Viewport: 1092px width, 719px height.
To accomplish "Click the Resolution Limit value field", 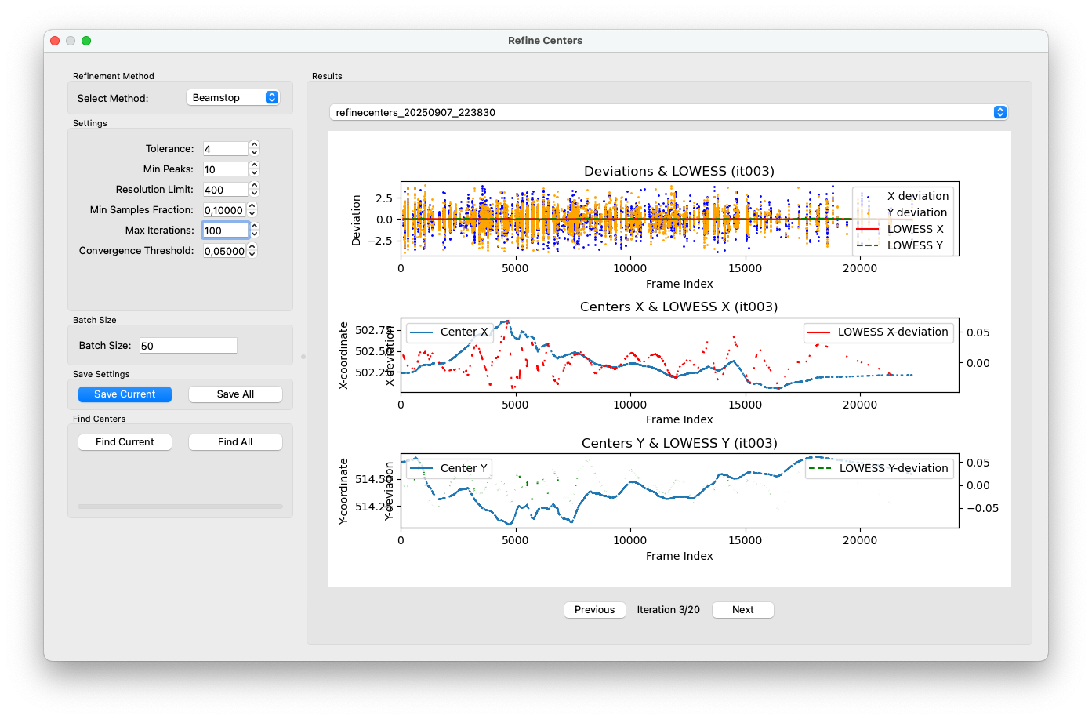I will click(x=226, y=189).
